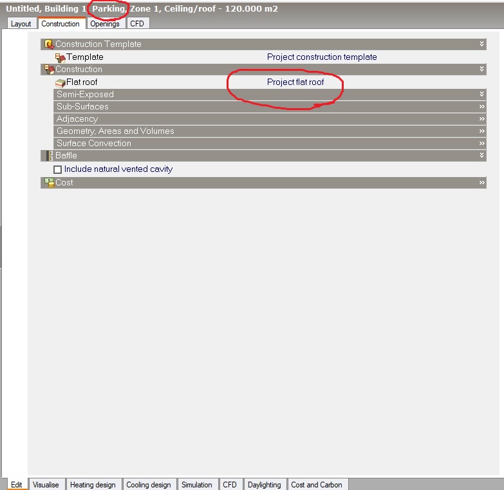Click the Construction Template header icon
Image resolution: width=504 pixels, height=490 pixels.
[49, 44]
